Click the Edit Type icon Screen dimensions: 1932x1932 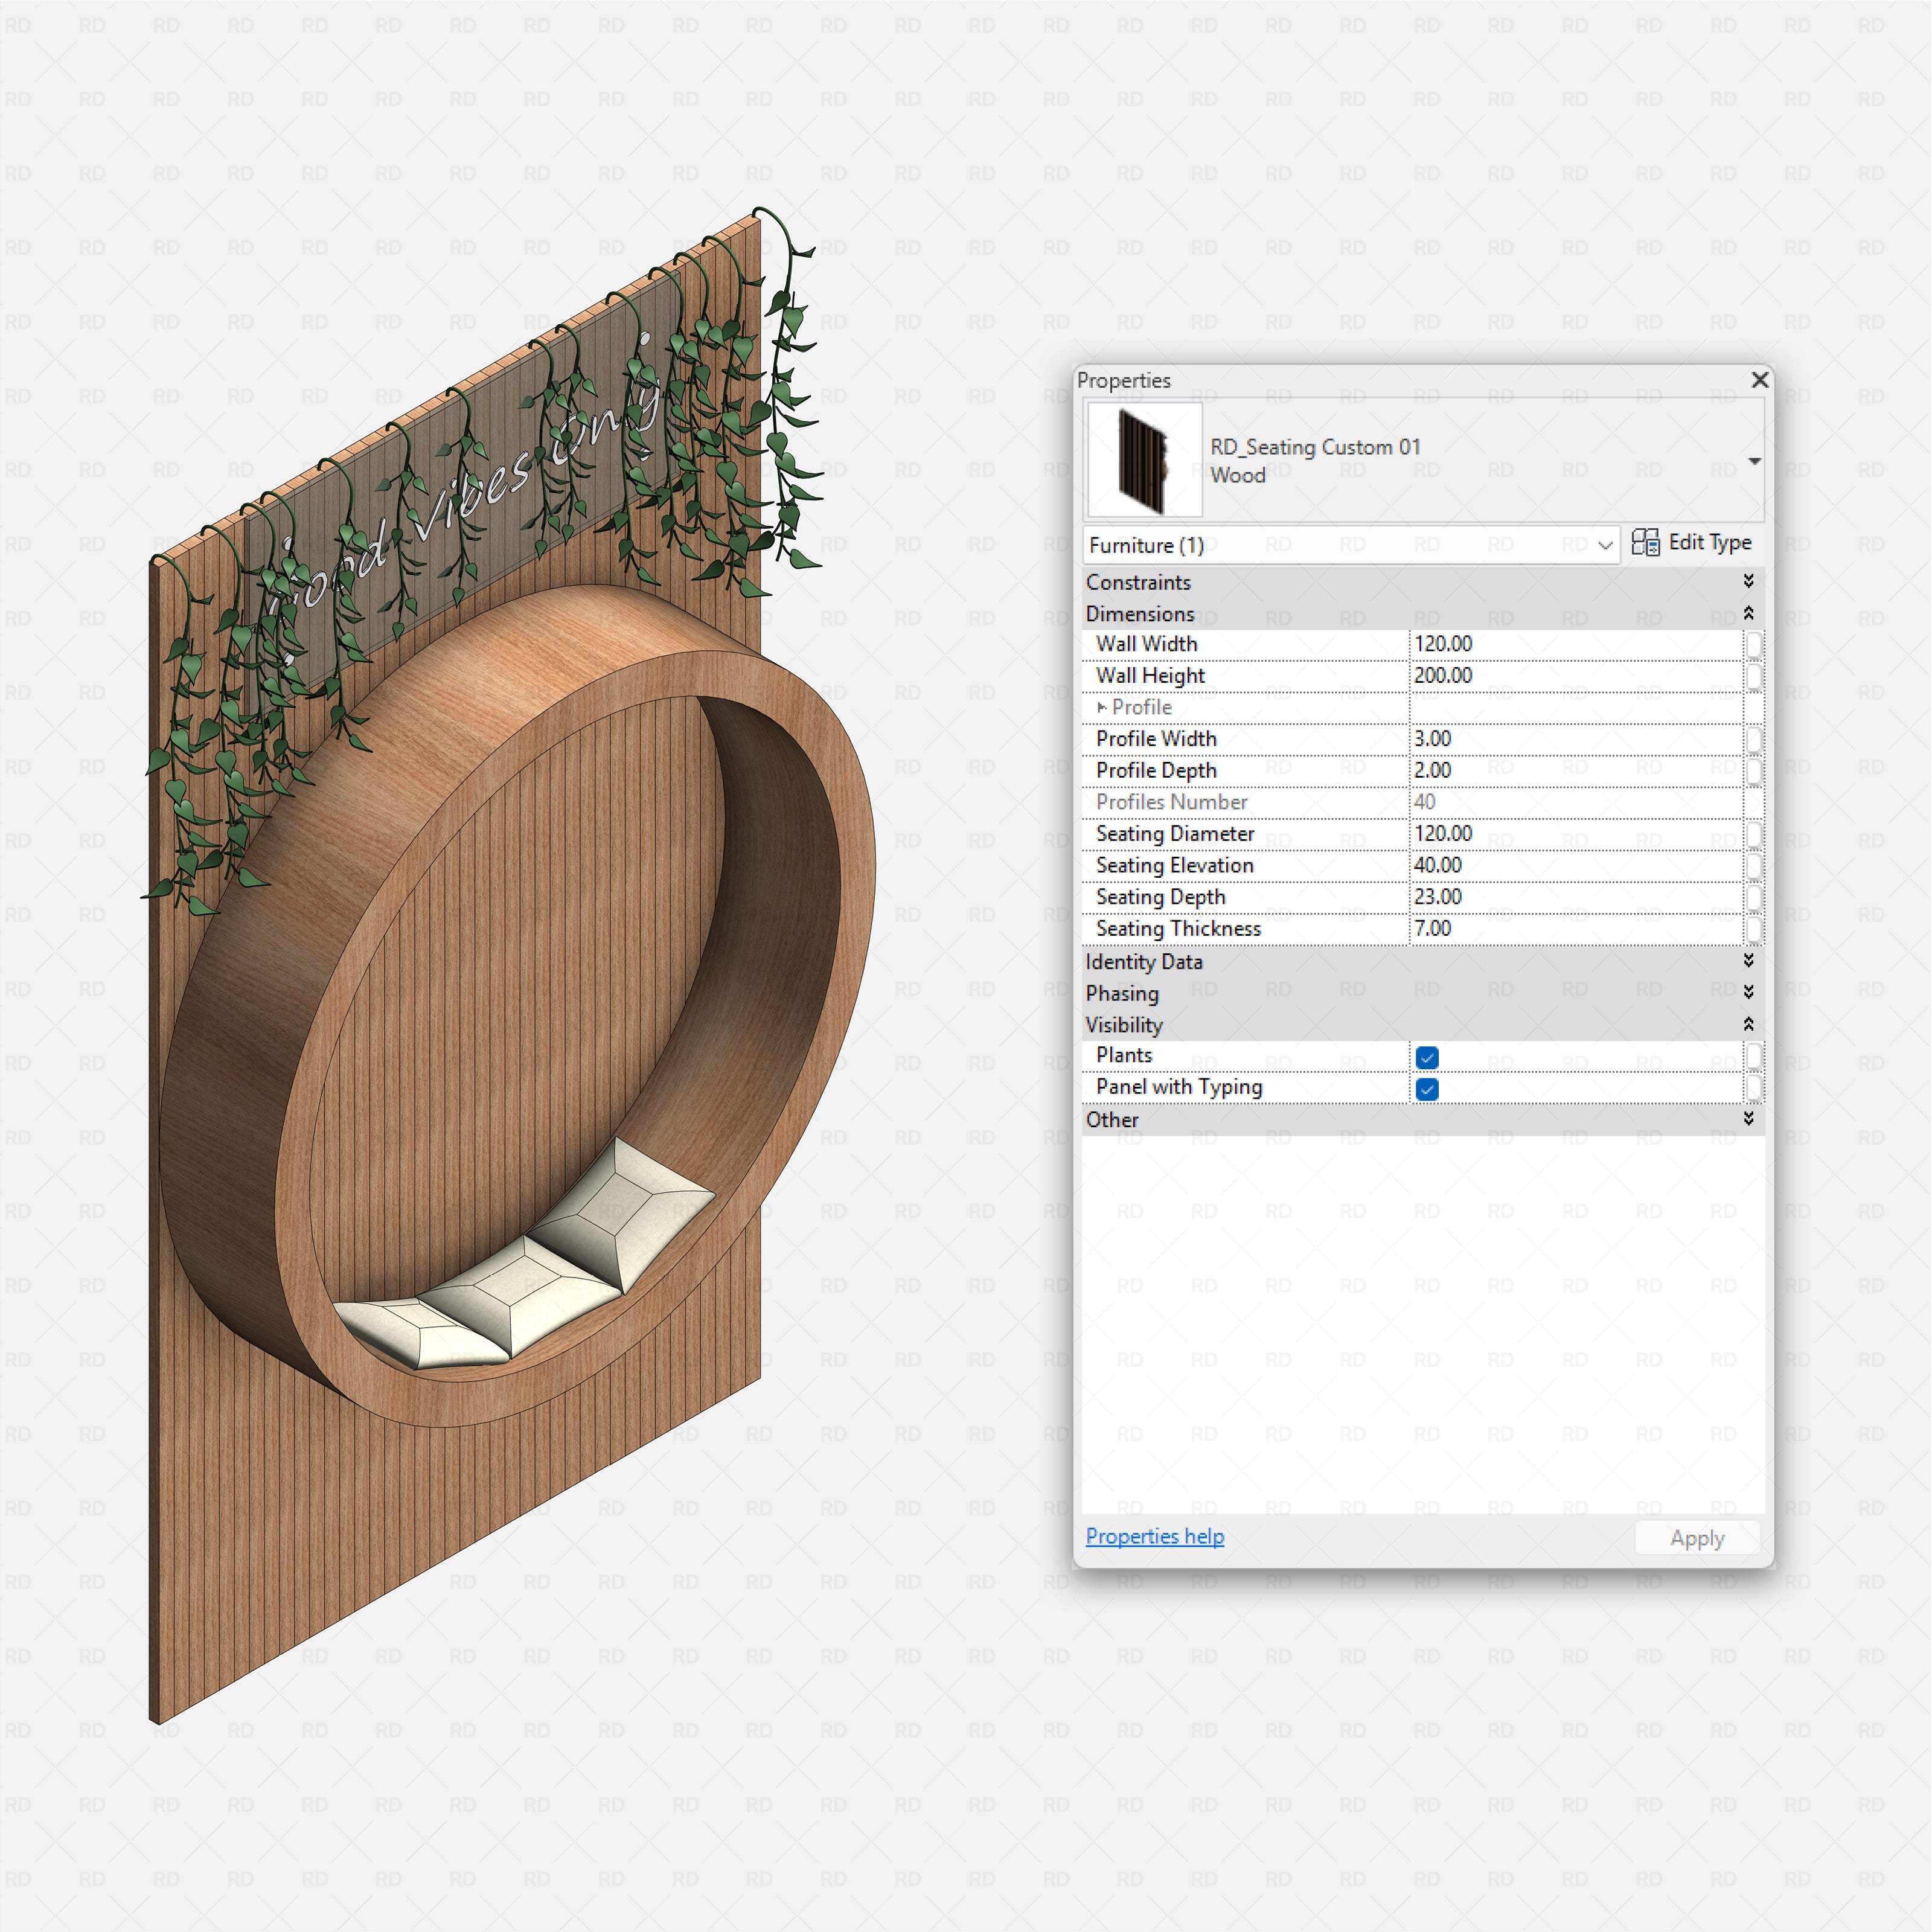(1645, 542)
